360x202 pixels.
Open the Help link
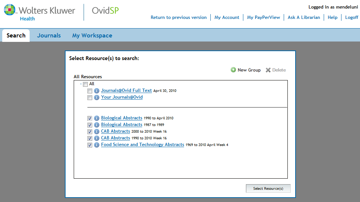click(x=333, y=17)
